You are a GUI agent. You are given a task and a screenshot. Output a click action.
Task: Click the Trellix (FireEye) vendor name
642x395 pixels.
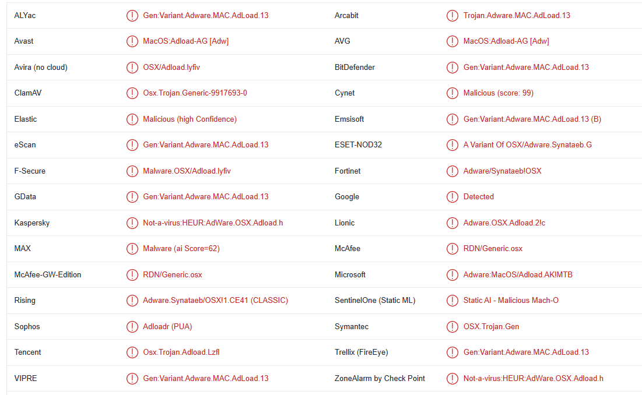click(x=361, y=352)
